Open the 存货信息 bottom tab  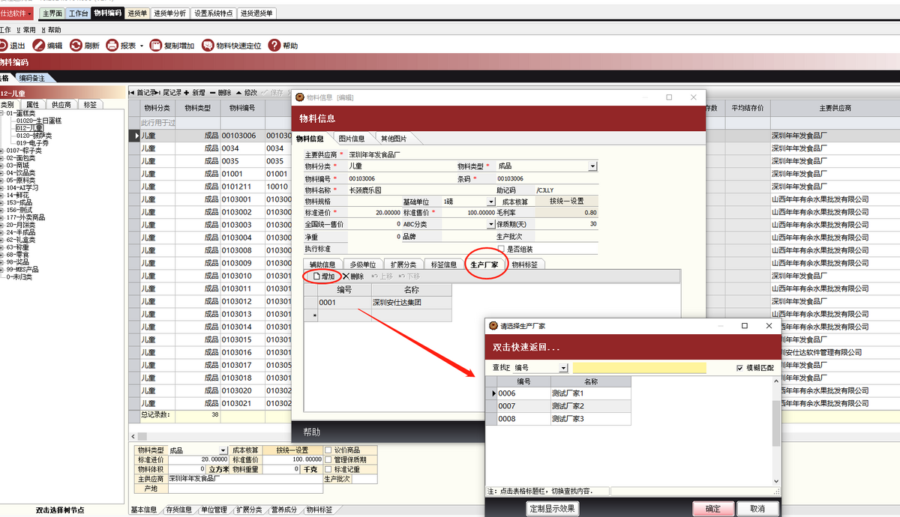[x=178, y=510]
